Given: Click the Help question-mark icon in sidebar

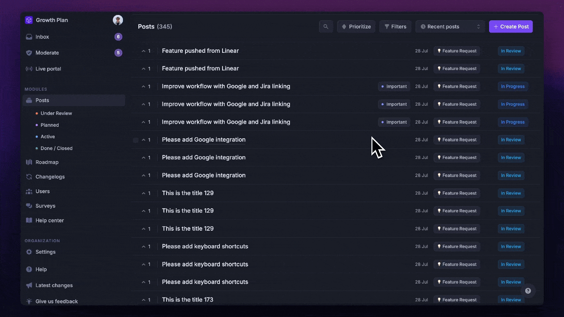Looking at the screenshot, I should (x=29, y=269).
